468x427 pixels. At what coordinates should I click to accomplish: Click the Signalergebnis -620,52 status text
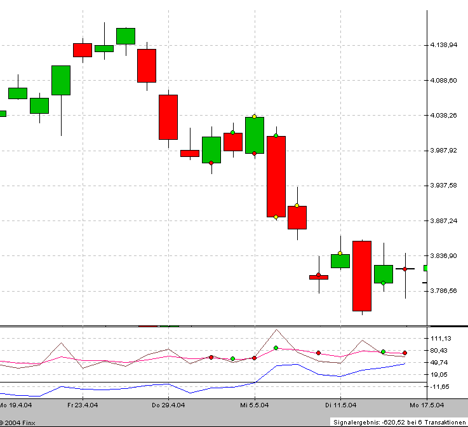[399, 422]
